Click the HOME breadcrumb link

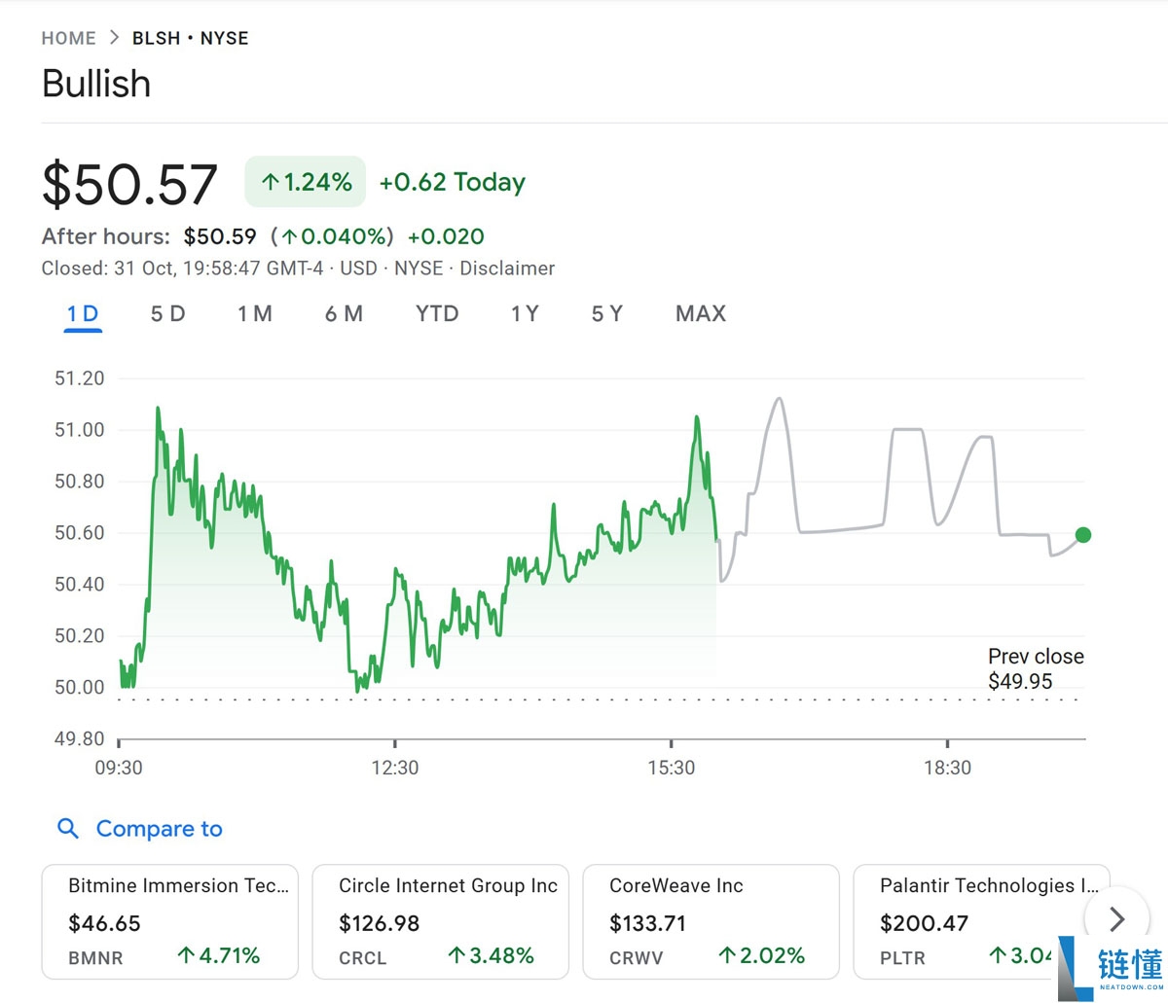(x=68, y=38)
